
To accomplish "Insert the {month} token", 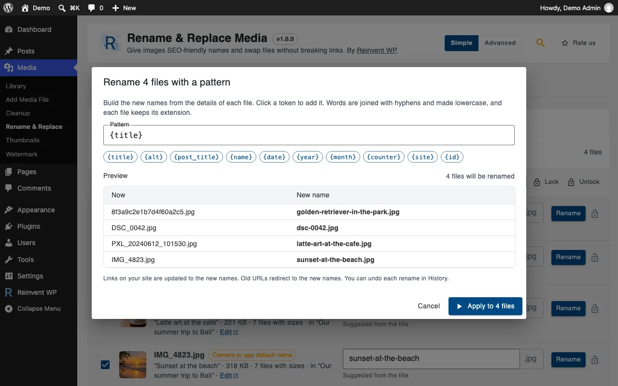I will 343,157.
